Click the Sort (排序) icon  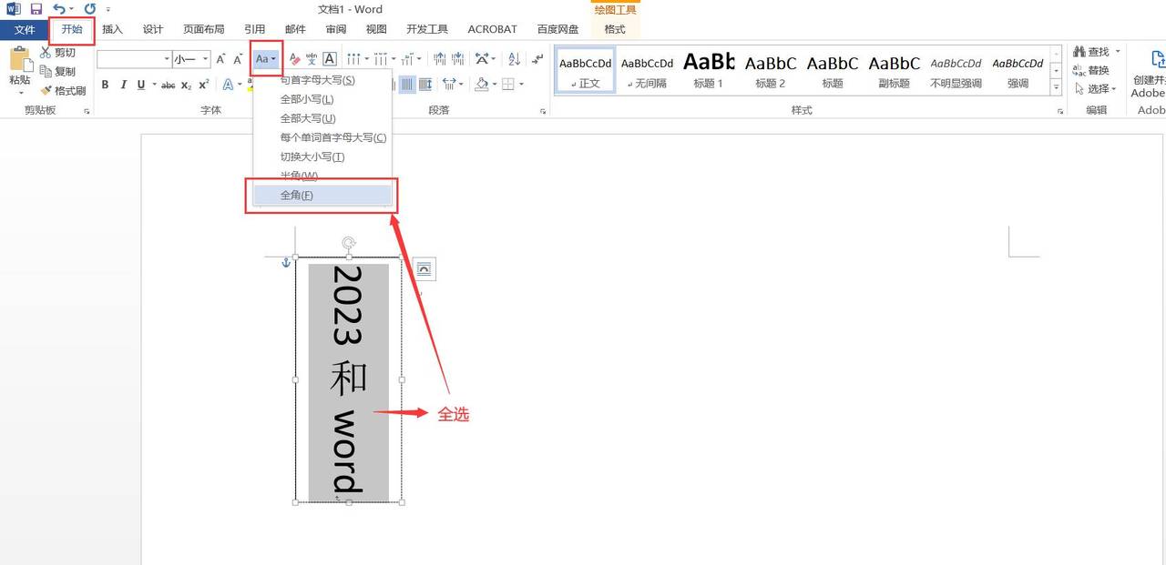pyautogui.click(x=515, y=60)
